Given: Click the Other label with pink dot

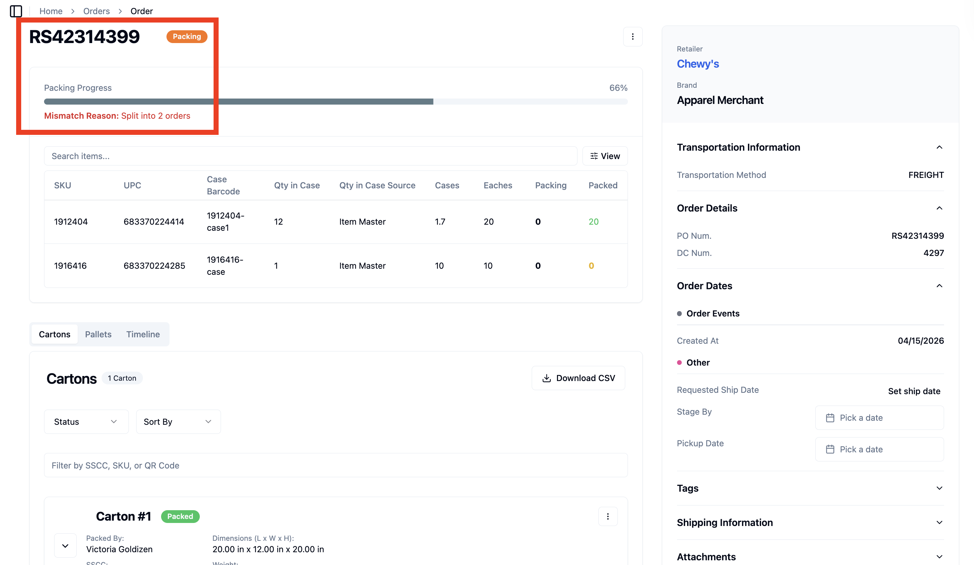Looking at the screenshot, I should (x=698, y=363).
